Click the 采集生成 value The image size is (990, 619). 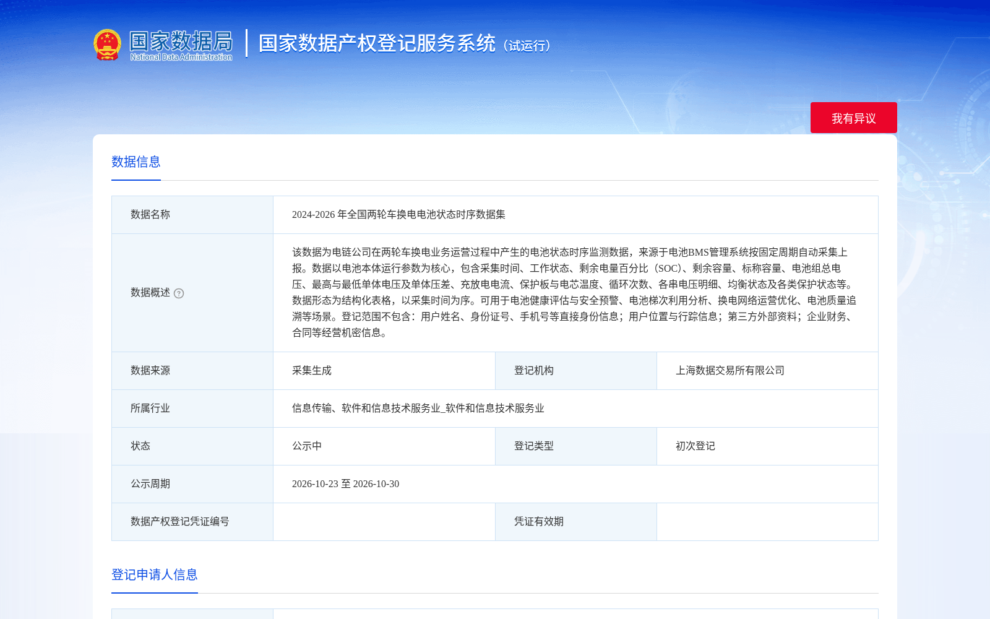[312, 371]
